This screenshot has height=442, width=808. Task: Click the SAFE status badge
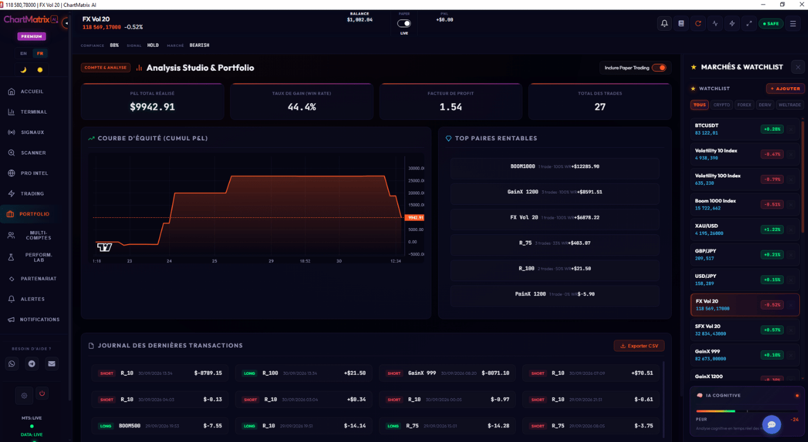pos(771,23)
